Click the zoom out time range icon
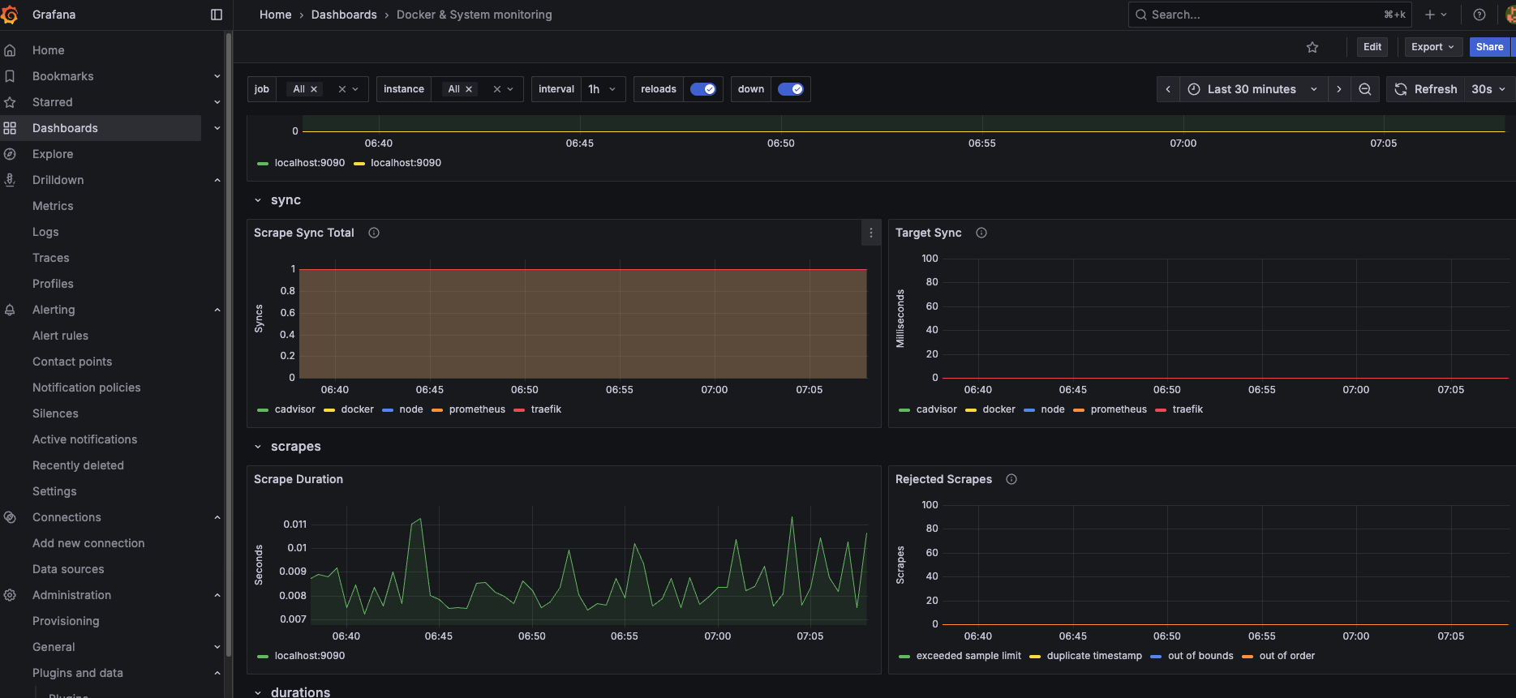Screen dimensions: 1516x698 (x=1365, y=89)
